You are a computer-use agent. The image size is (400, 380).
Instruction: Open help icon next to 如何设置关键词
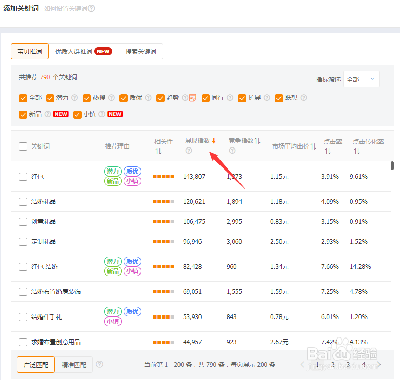point(91,8)
